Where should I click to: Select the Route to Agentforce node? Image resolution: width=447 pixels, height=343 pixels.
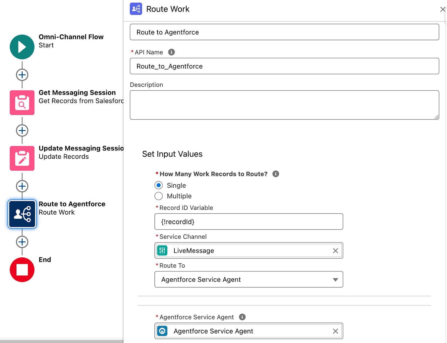pyautogui.click(x=22, y=214)
